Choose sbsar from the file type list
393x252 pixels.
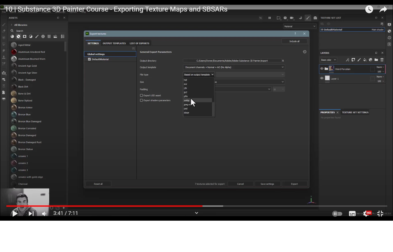click(x=198, y=113)
